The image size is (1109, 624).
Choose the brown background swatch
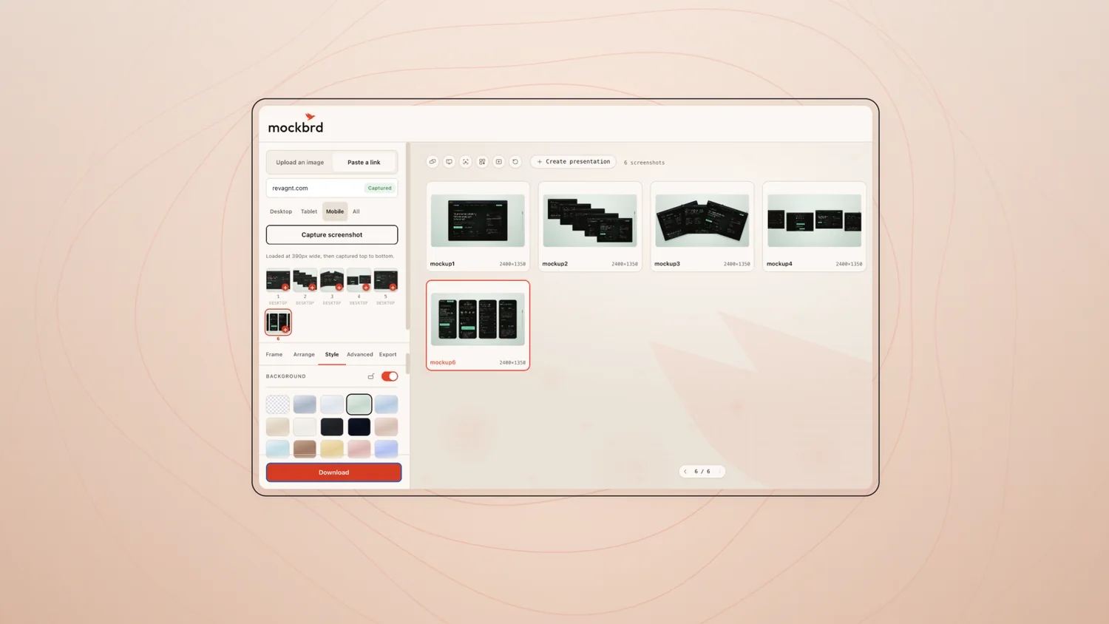click(305, 449)
